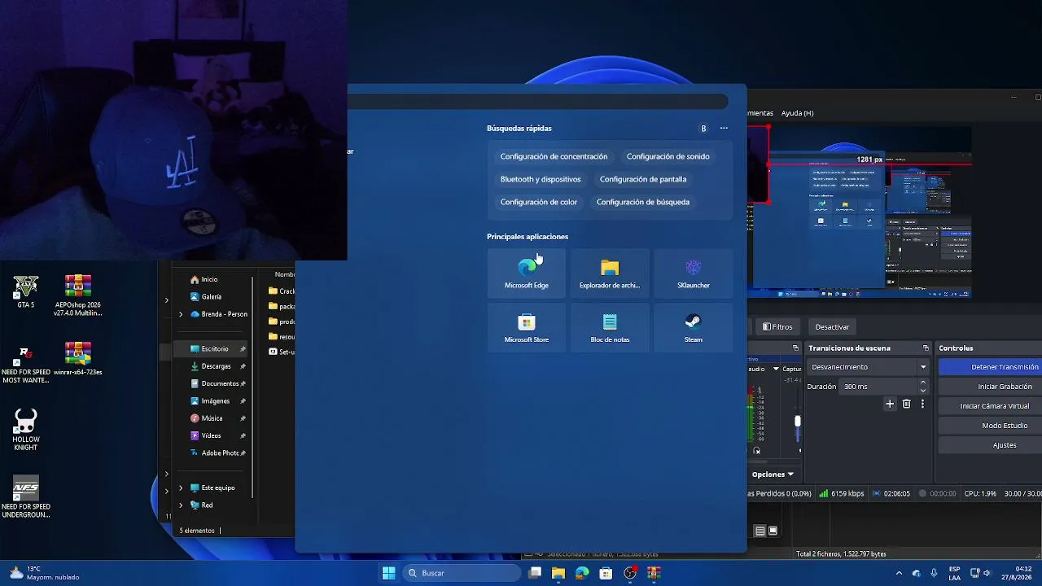Open OneDrive tray icon

tap(917, 573)
